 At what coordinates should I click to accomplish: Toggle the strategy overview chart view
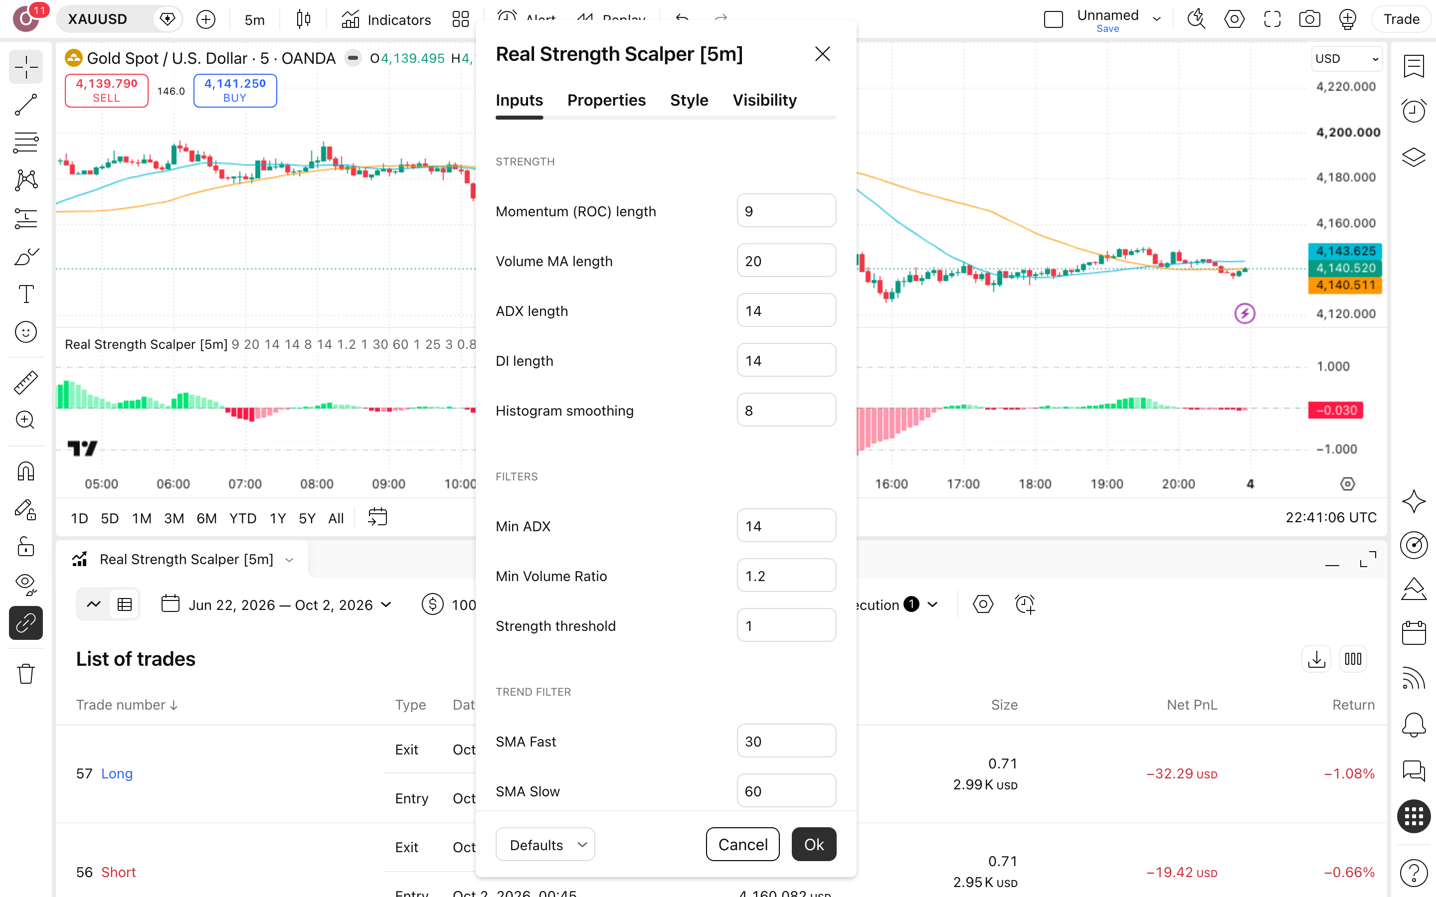[x=94, y=604]
